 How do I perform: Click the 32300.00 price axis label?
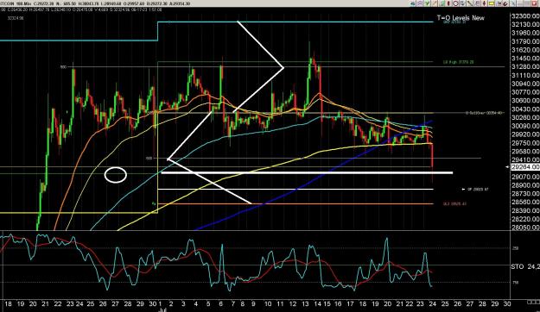coord(525,16)
